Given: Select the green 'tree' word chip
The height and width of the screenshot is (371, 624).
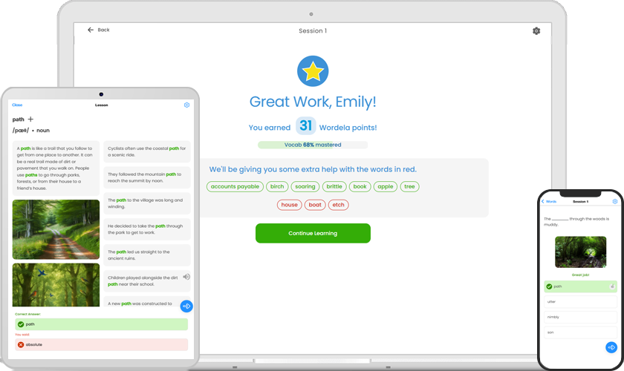Looking at the screenshot, I should tap(409, 186).
